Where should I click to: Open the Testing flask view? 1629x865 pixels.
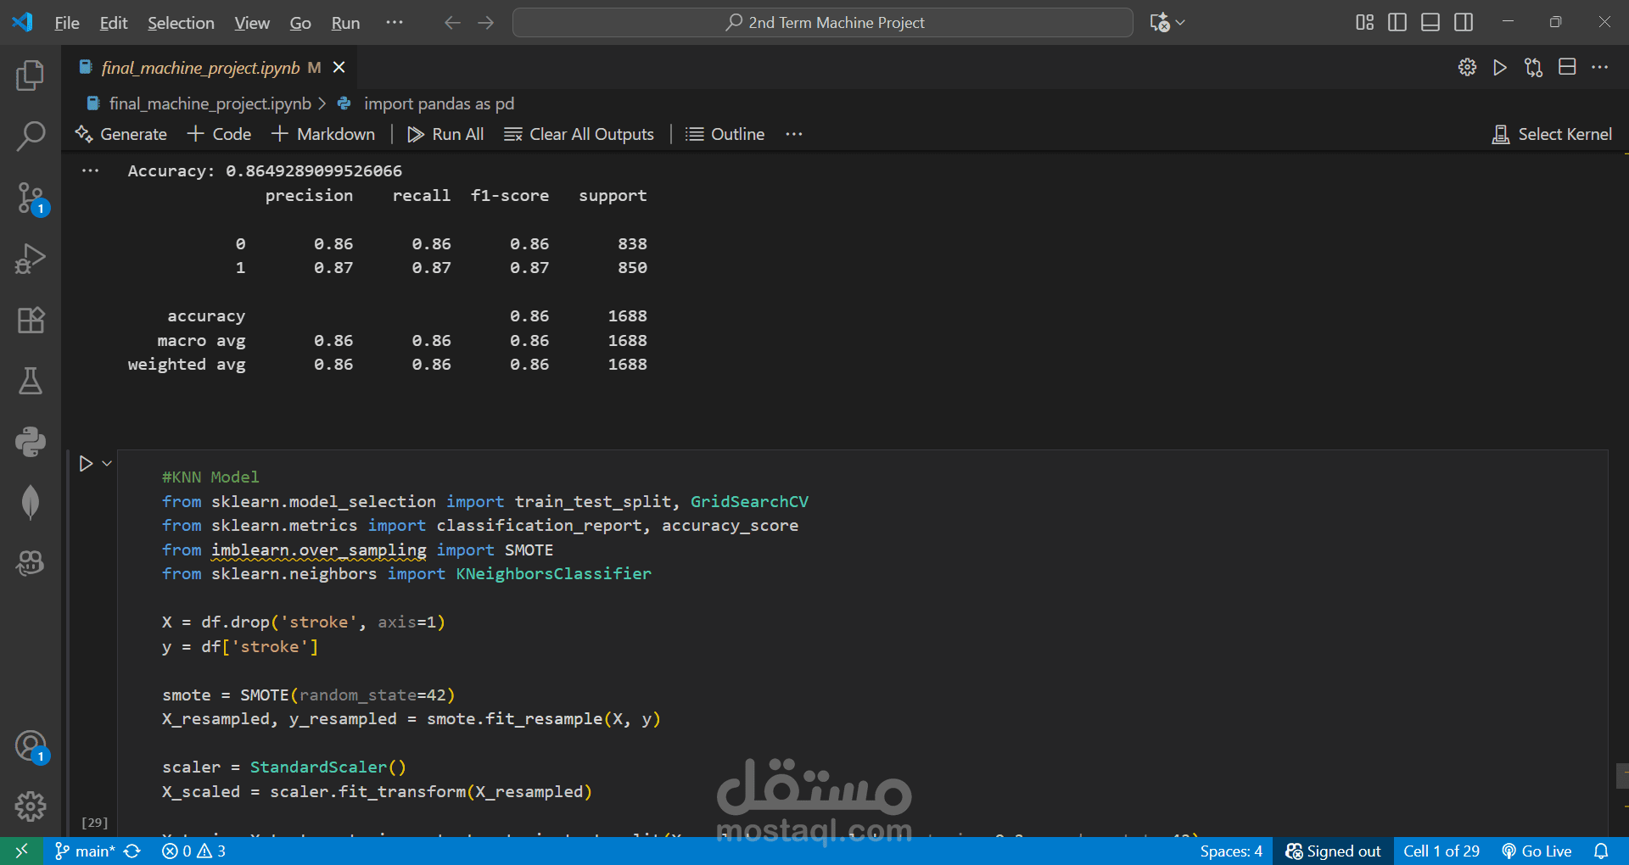pyautogui.click(x=31, y=381)
